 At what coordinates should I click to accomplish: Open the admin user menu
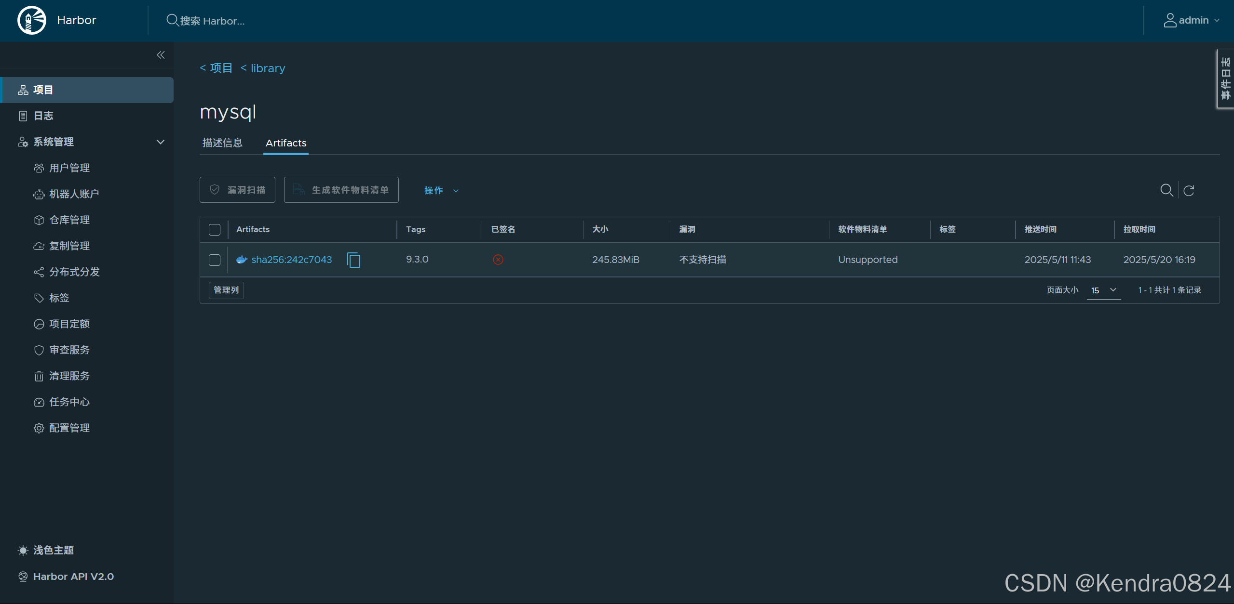click(1192, 20)
